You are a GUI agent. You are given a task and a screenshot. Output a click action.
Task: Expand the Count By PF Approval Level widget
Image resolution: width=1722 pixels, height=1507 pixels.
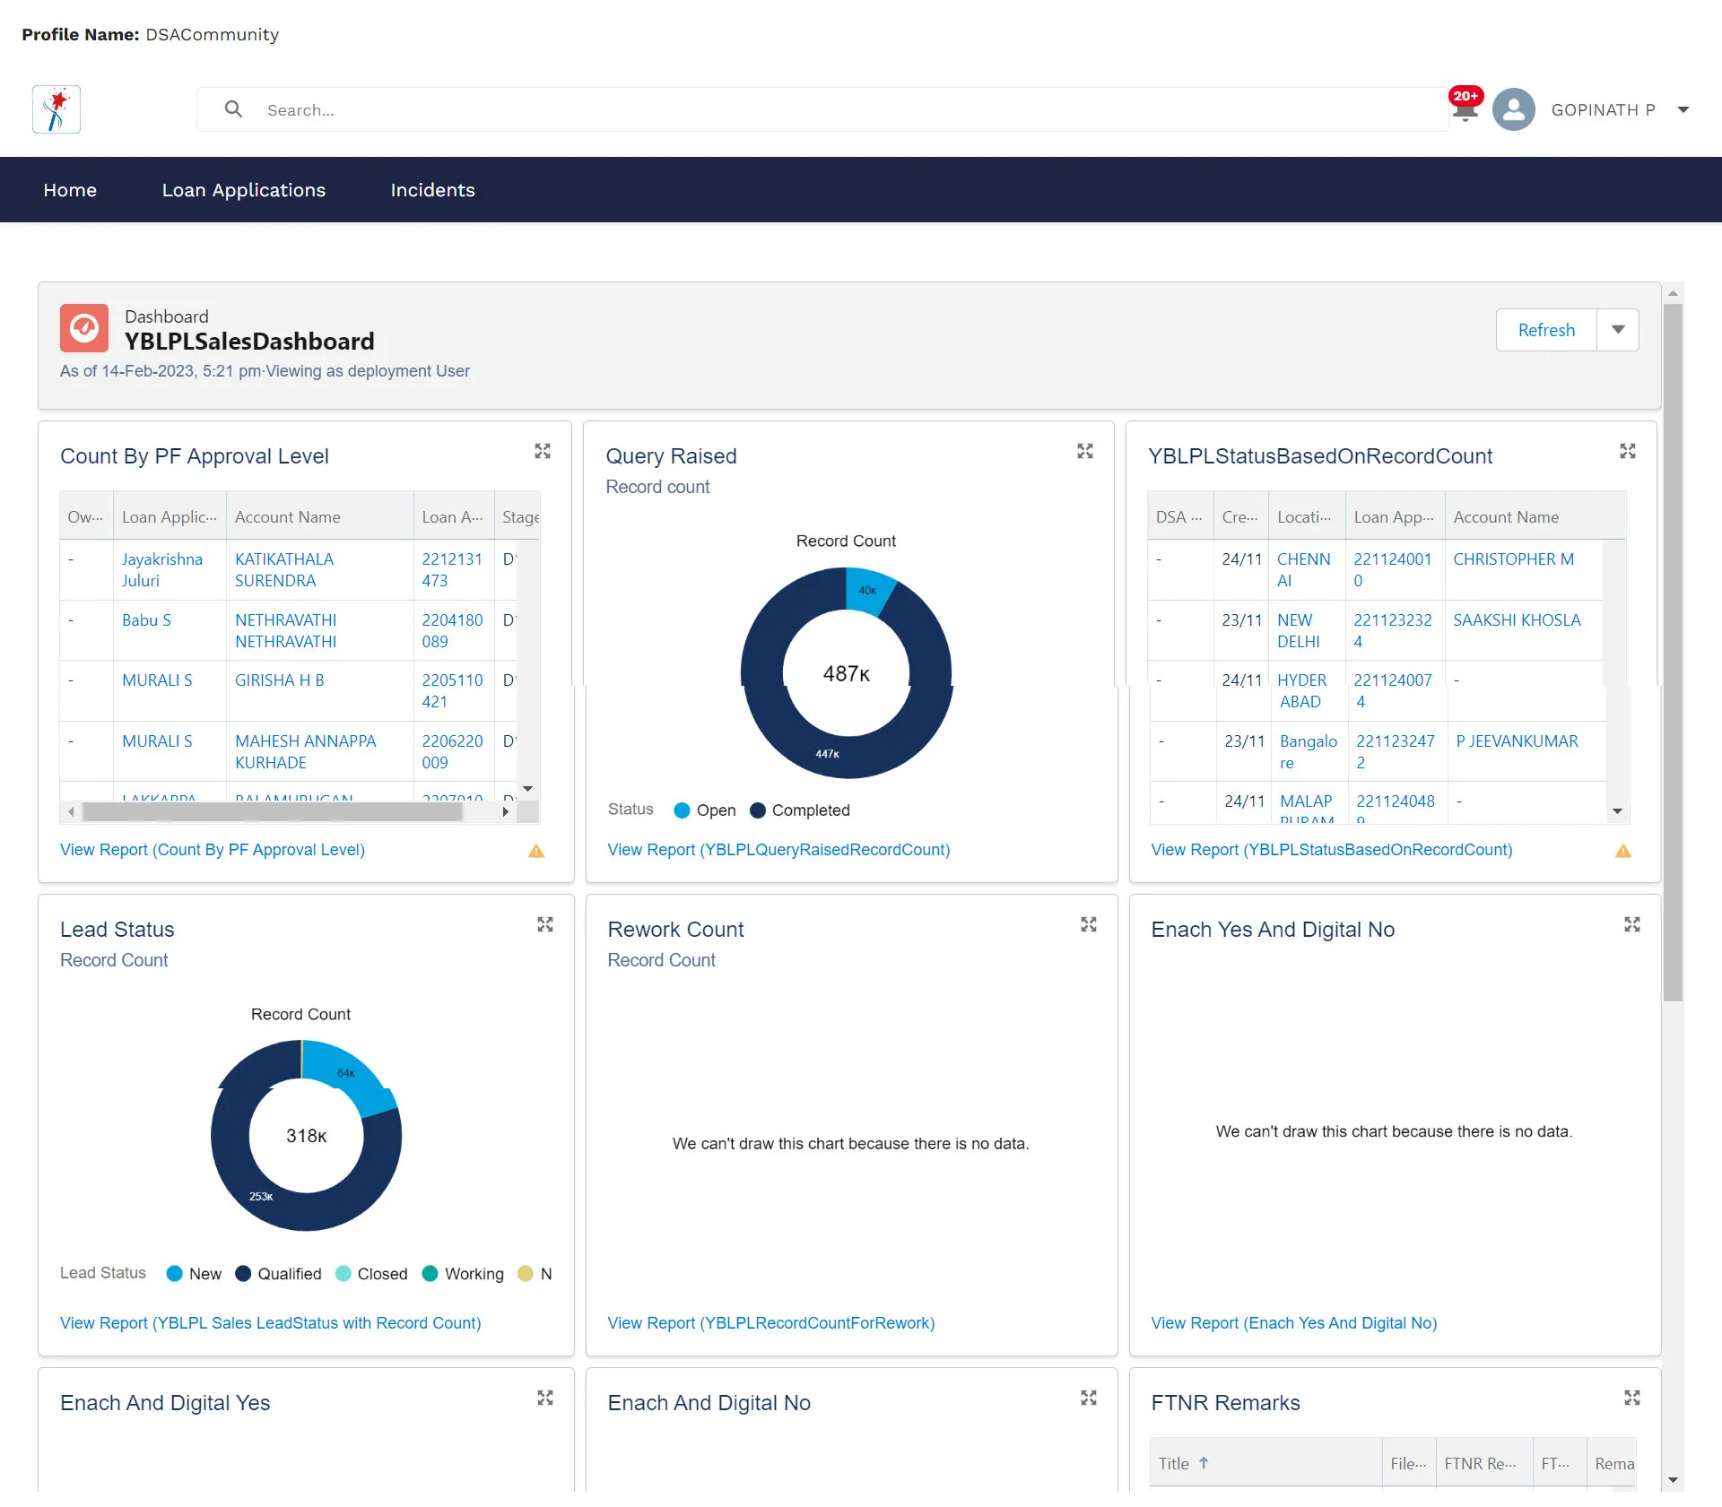[543, 451]
